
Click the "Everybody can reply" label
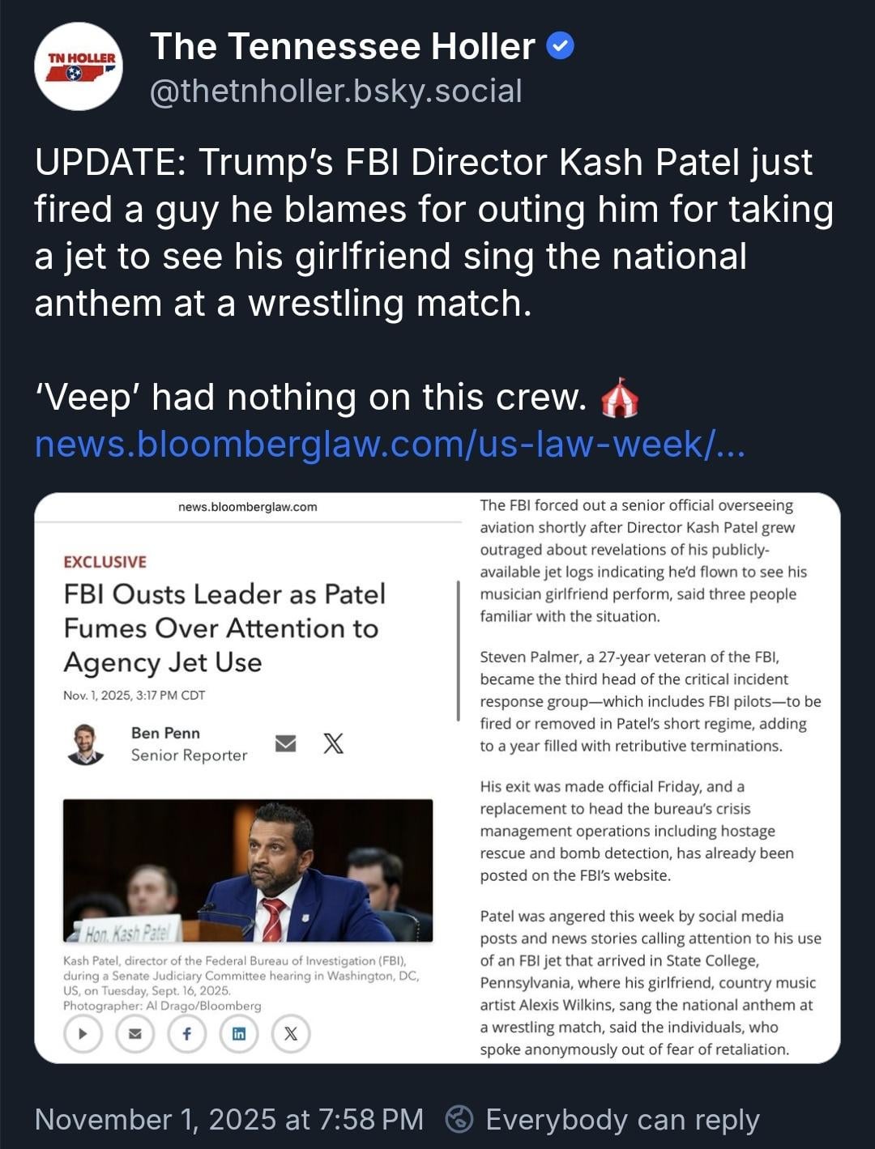point(621,1119)
